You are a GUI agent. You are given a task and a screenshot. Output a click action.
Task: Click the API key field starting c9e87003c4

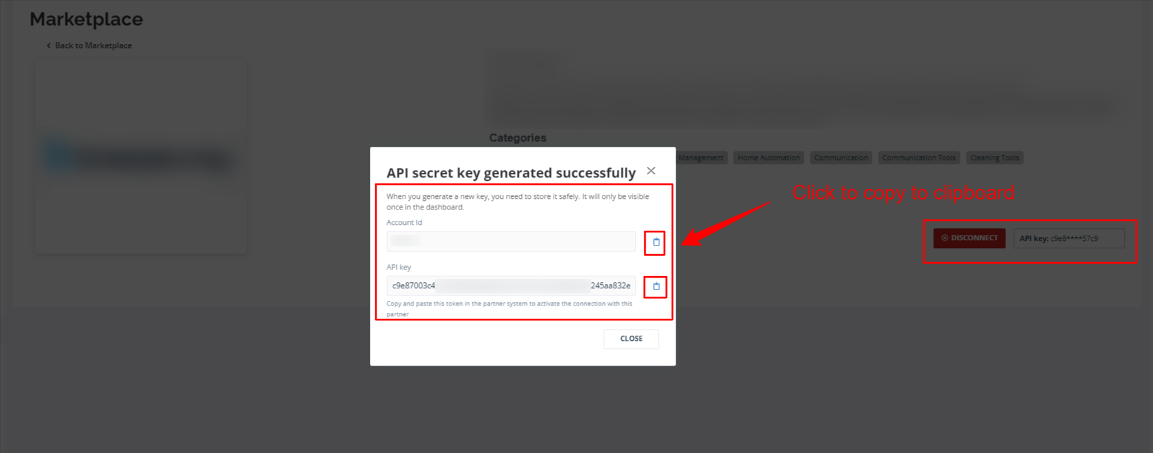pos(511,286)
